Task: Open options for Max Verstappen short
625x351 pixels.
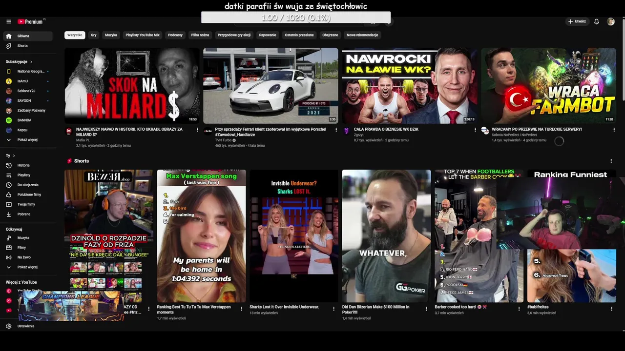Action: (241, 309)
